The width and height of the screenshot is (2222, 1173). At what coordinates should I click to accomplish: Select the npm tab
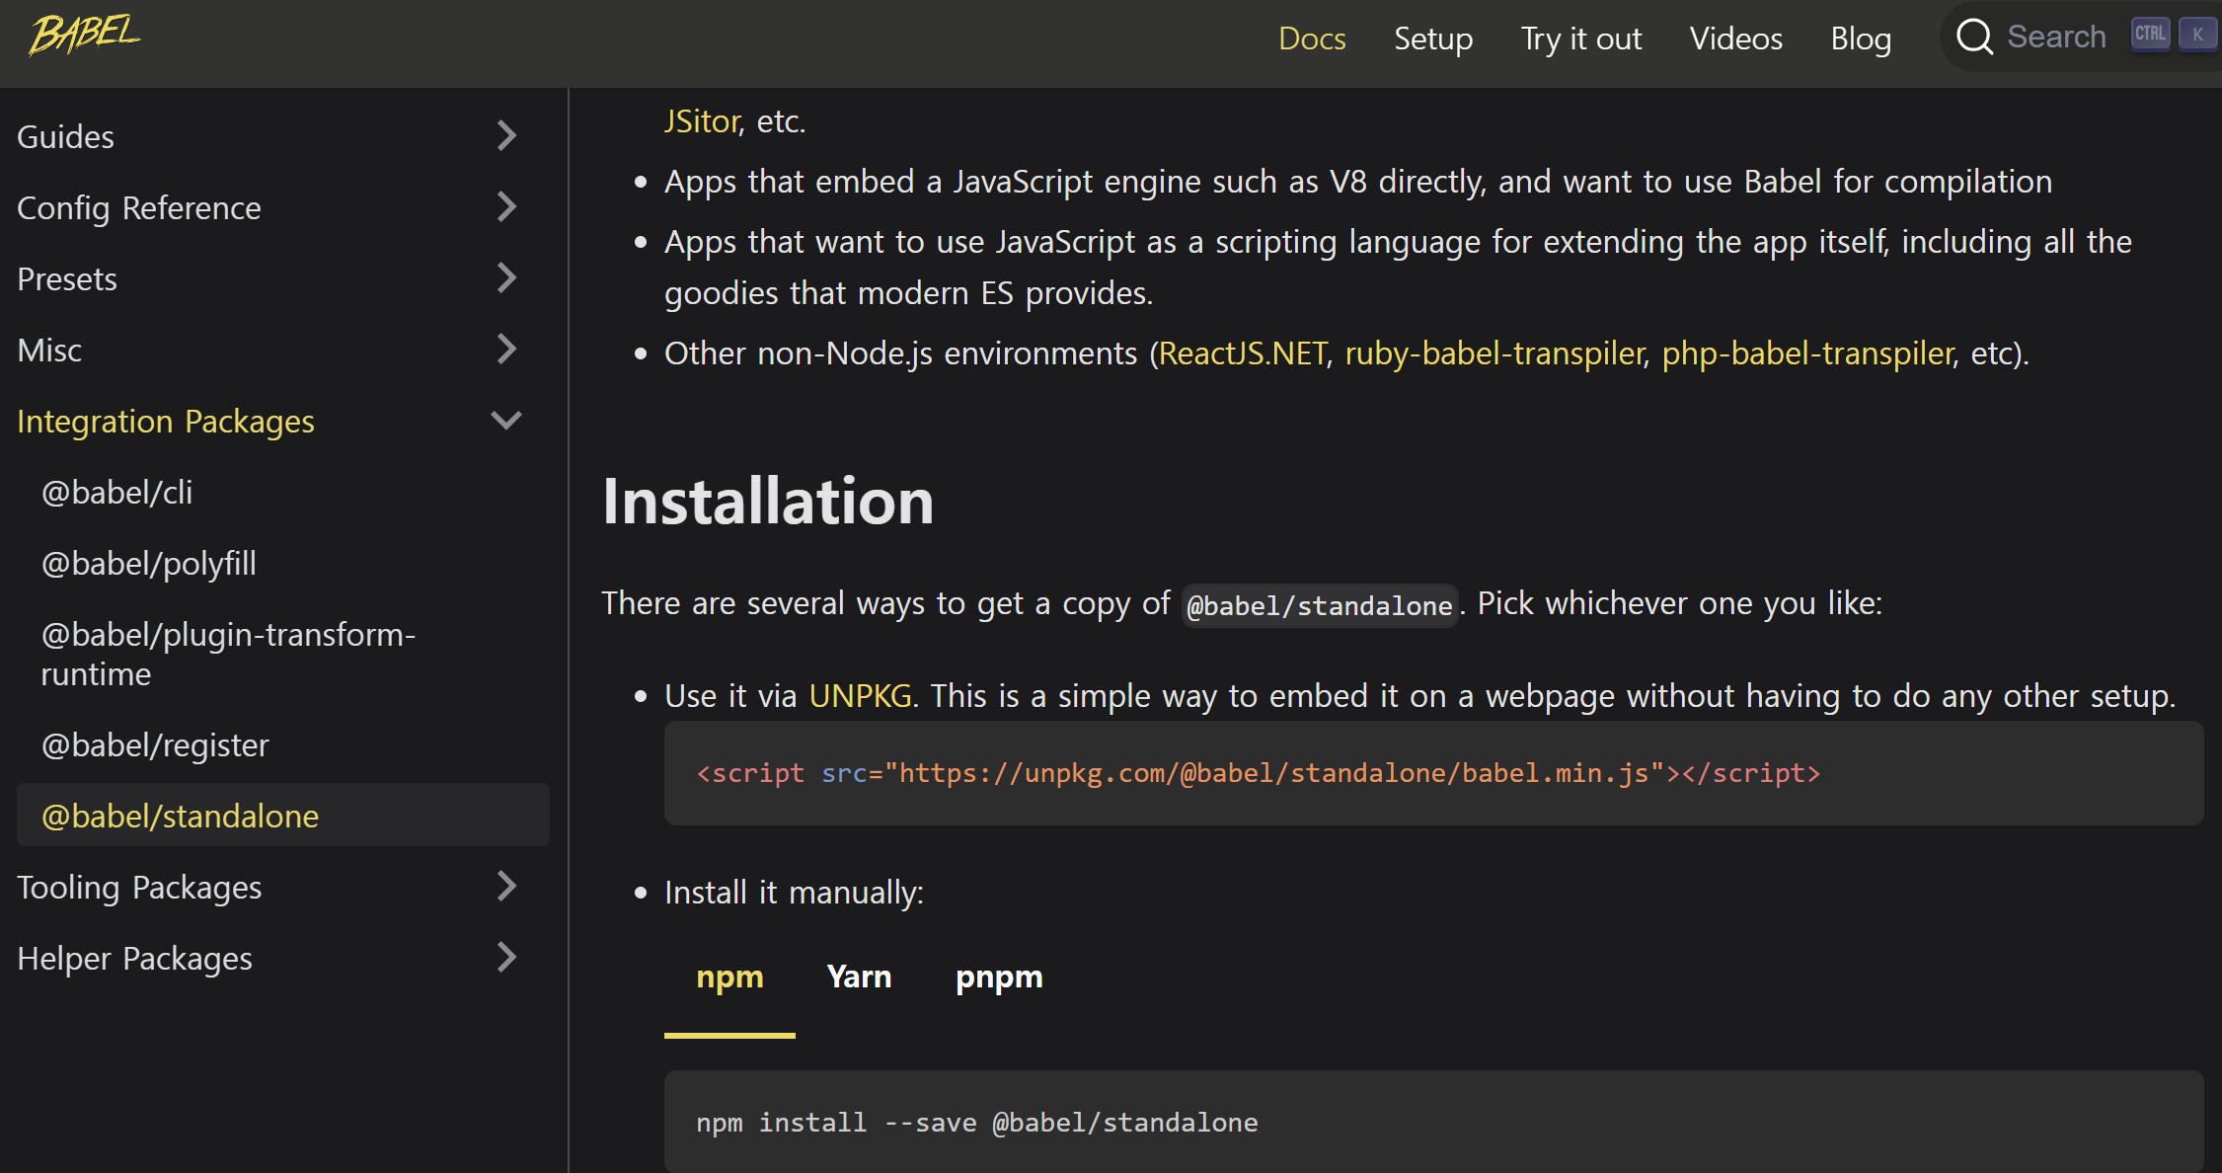pos(729,977)
